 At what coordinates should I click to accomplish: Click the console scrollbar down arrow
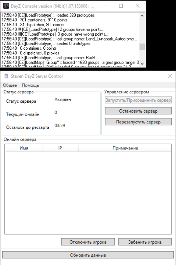[x=142, y=64]
